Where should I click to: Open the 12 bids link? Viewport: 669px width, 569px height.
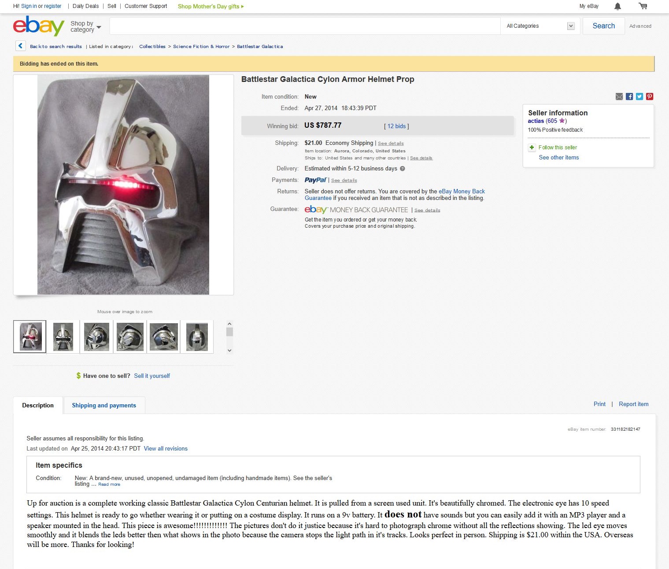(396, 126)
